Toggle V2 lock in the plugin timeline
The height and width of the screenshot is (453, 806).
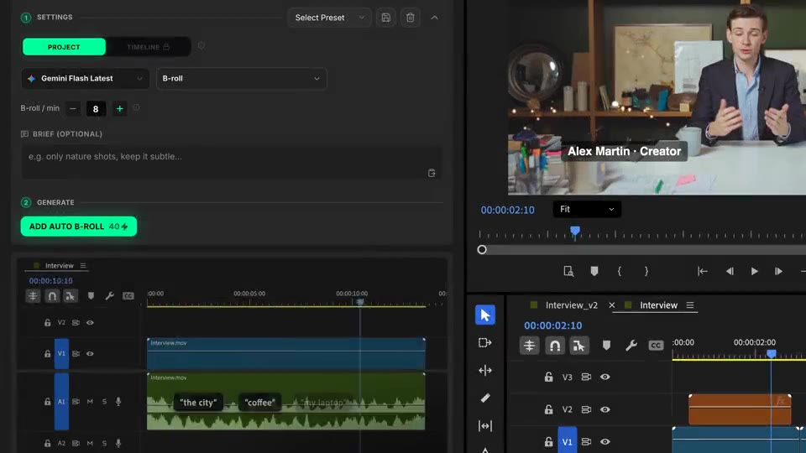47,322
